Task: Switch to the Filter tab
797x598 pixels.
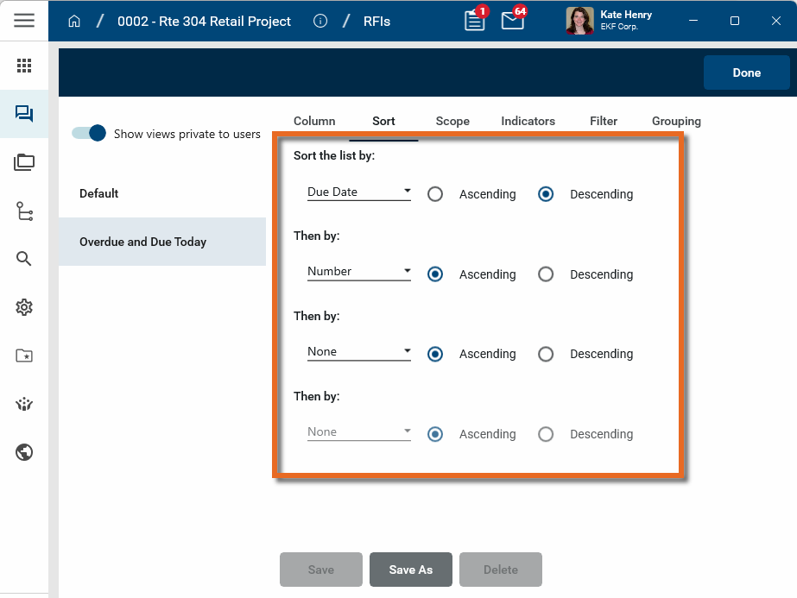Action: pyautogui.click(x=604, y=121)
